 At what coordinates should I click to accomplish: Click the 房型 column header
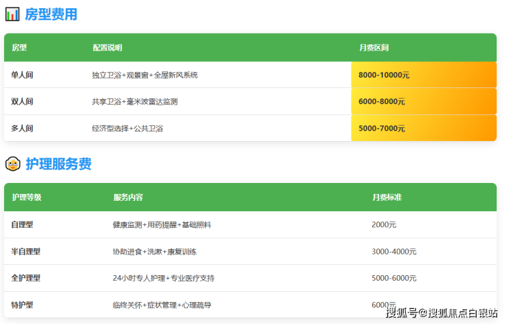(19, 47)
